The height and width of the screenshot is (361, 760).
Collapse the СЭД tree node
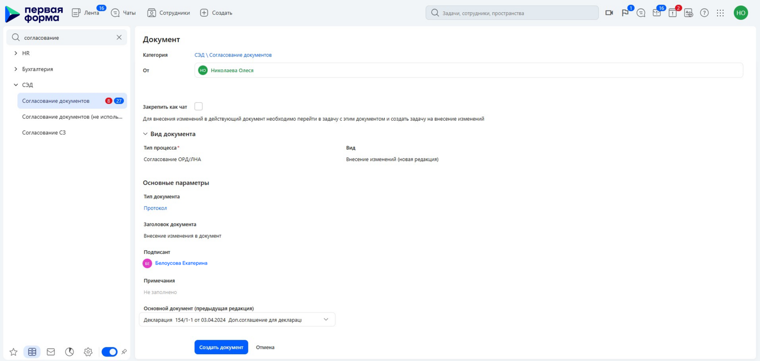16,85
